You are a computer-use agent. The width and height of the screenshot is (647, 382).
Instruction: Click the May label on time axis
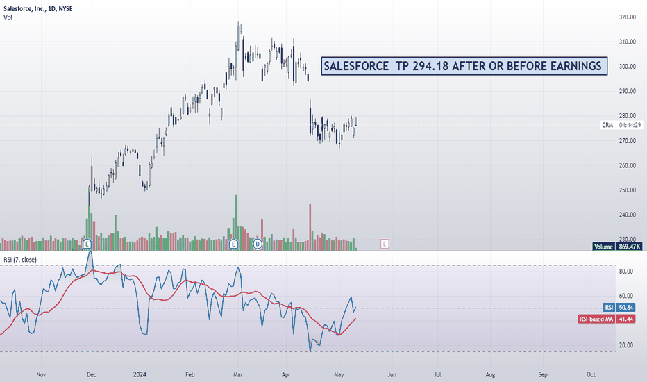[x=339, y=374]
